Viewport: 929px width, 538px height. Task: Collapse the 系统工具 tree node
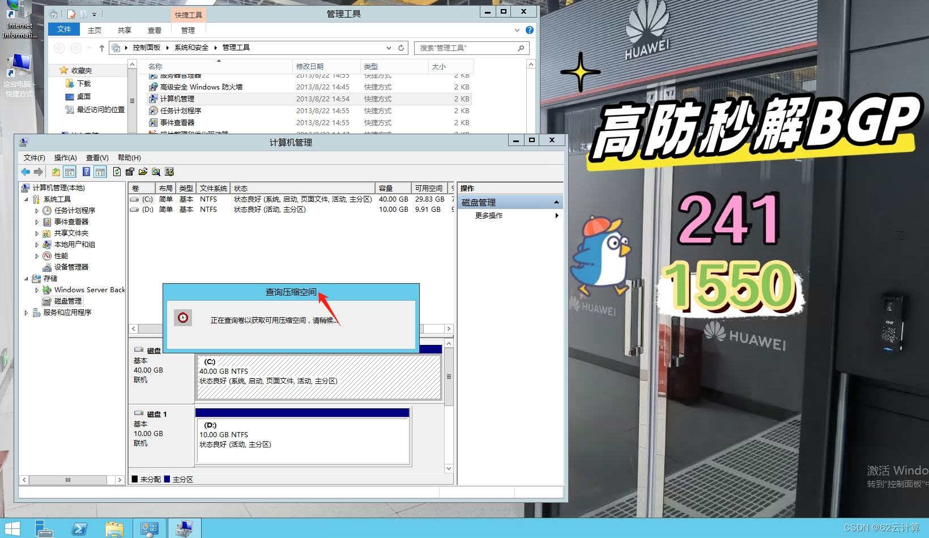pos(26,199)
